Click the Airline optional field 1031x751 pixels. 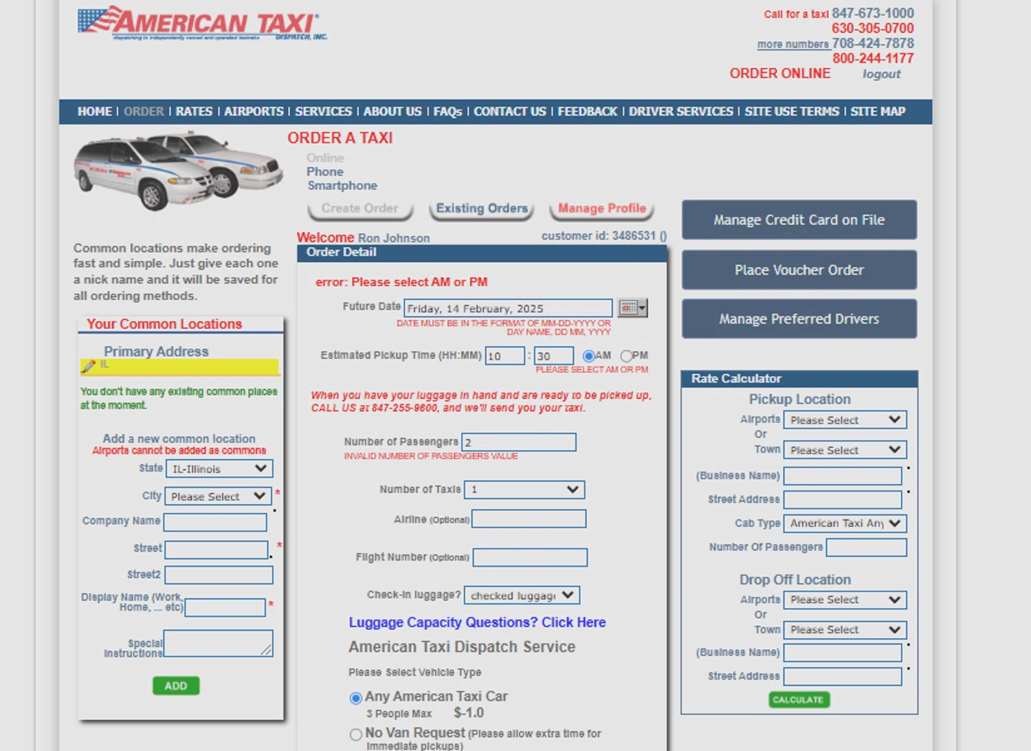pos(529,519)
